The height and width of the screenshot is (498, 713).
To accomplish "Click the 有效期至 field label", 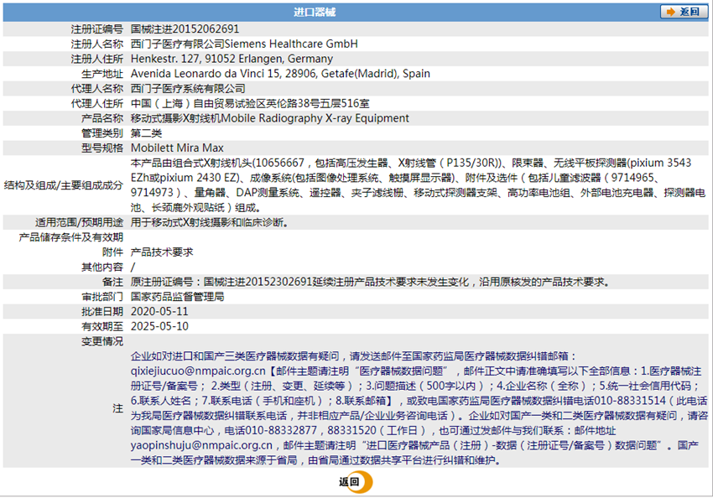I will point(102,327).
